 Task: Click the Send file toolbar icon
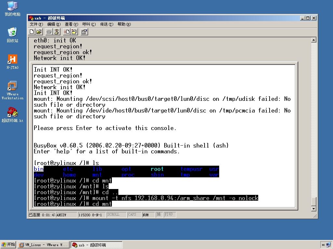pyautogui.click(x=67, y=32)
